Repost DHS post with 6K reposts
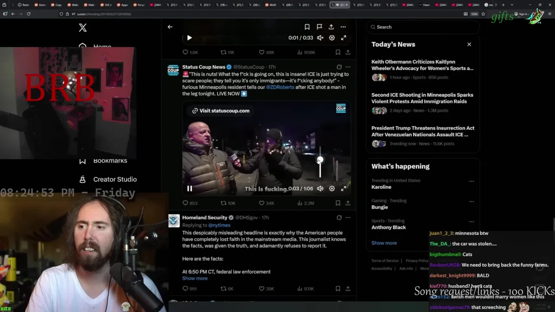The image size is (555, 312). click(227, 289)
